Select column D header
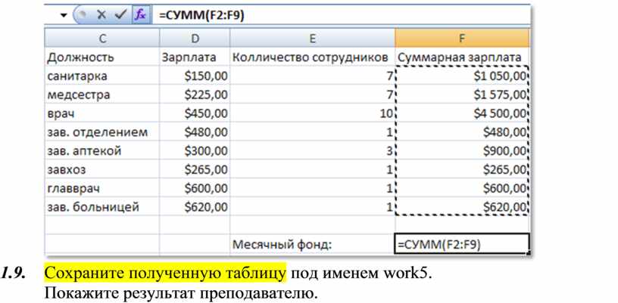The width and height of the screenshot is (618, 303). 194,39
